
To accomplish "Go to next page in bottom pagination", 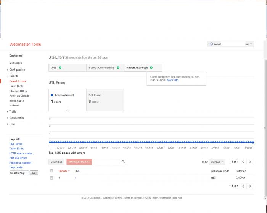I will click(250, 186).
